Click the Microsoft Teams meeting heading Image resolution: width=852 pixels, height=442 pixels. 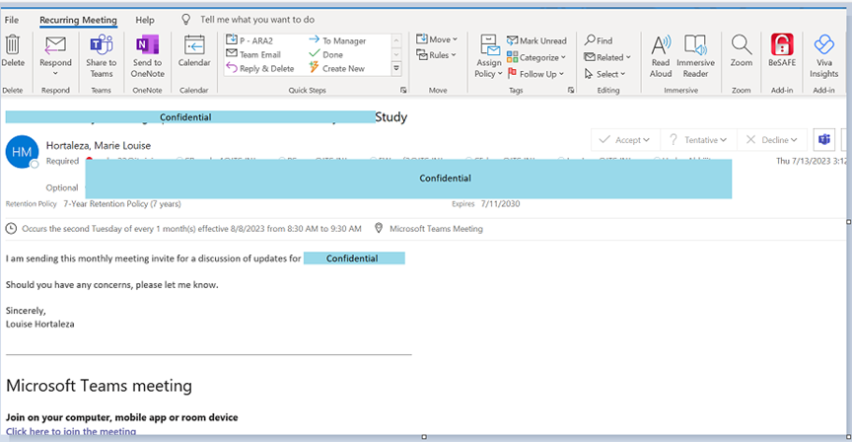(x=99, y=386)
